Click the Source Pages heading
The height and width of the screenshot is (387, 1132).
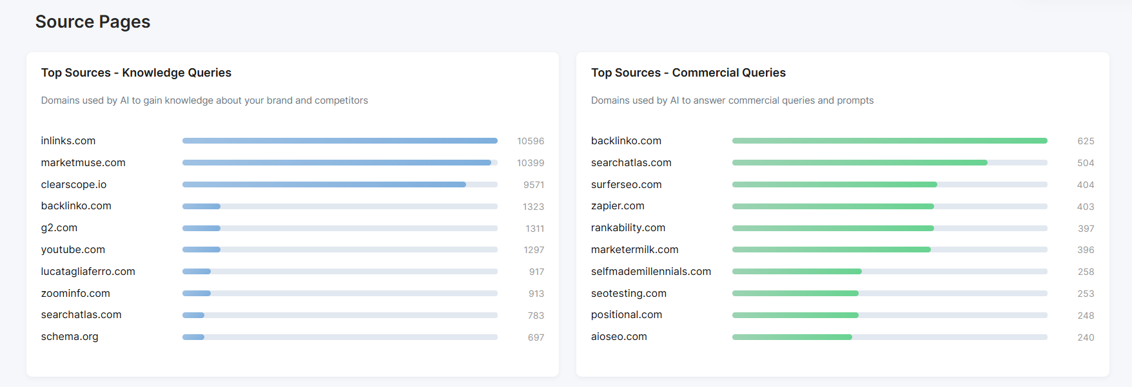93,22
